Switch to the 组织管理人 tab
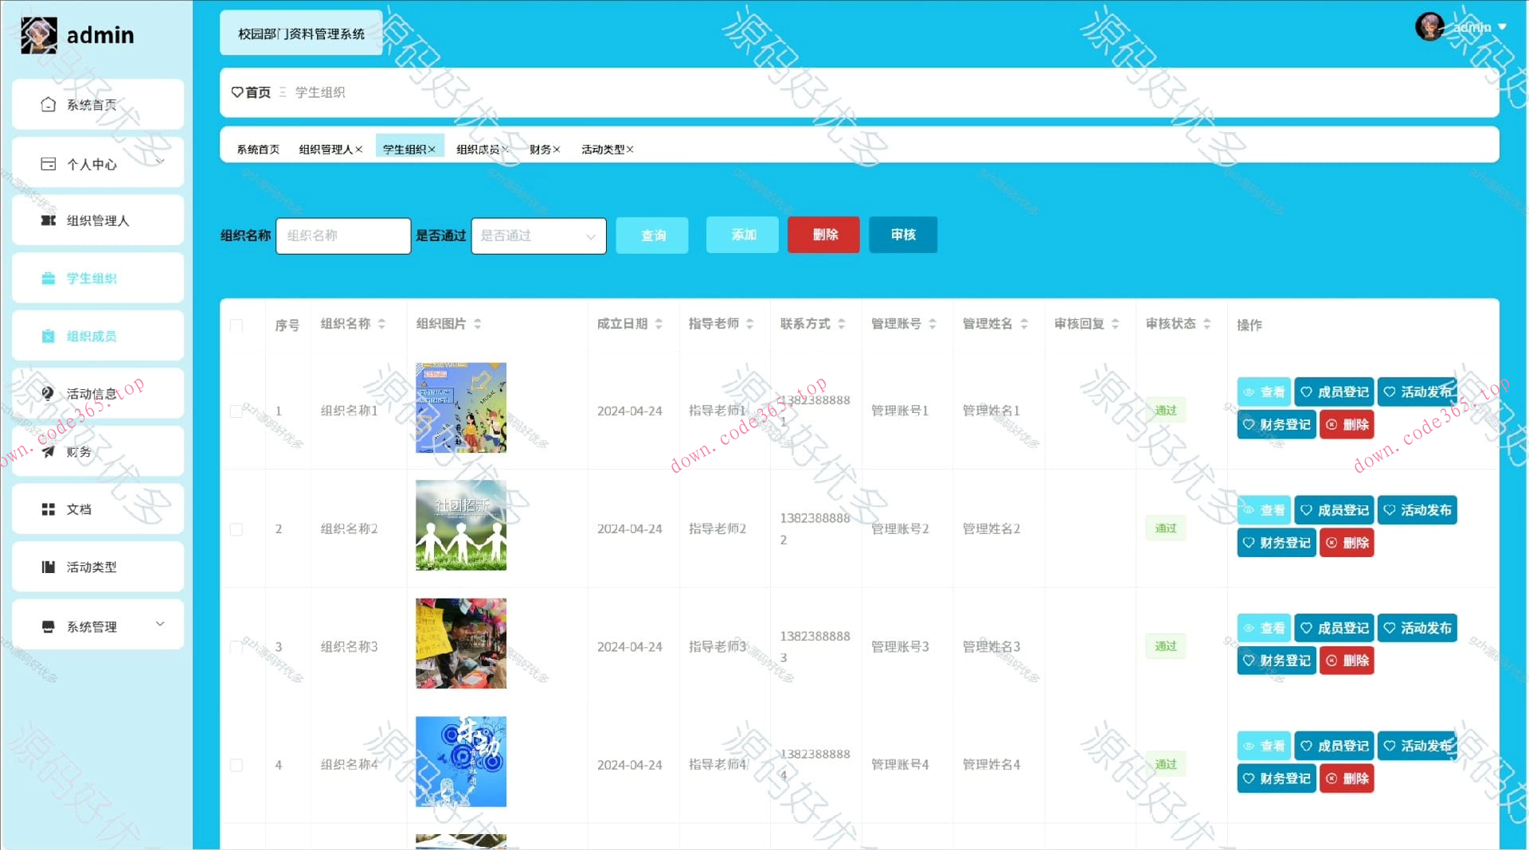The width and height of the screenshot is (1529, 850). coord(327,149)
